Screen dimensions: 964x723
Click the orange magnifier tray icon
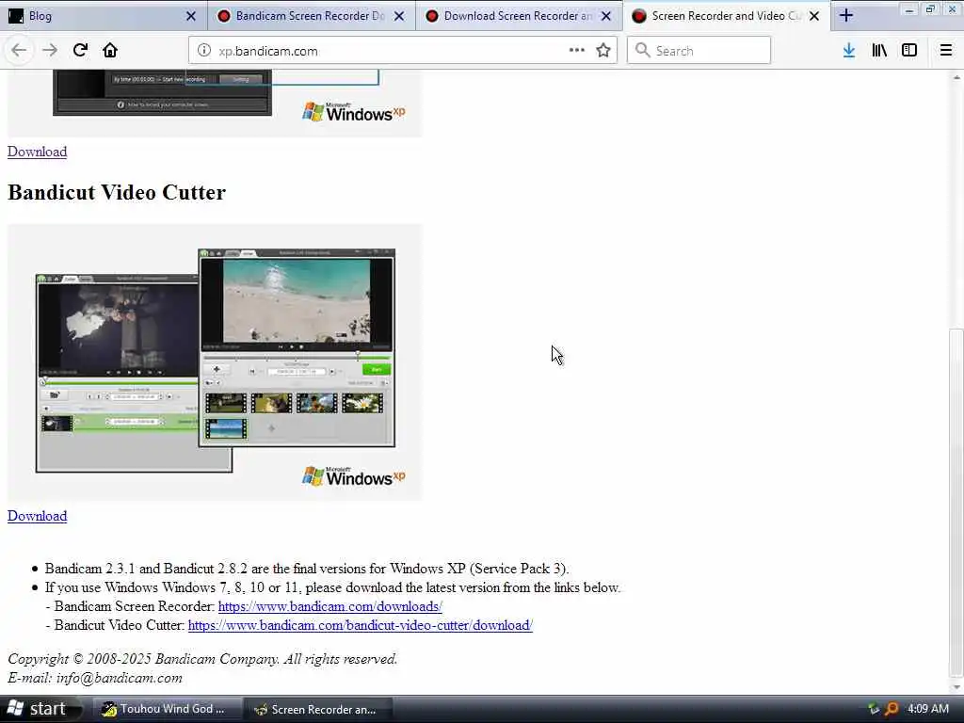click(892, 709)
